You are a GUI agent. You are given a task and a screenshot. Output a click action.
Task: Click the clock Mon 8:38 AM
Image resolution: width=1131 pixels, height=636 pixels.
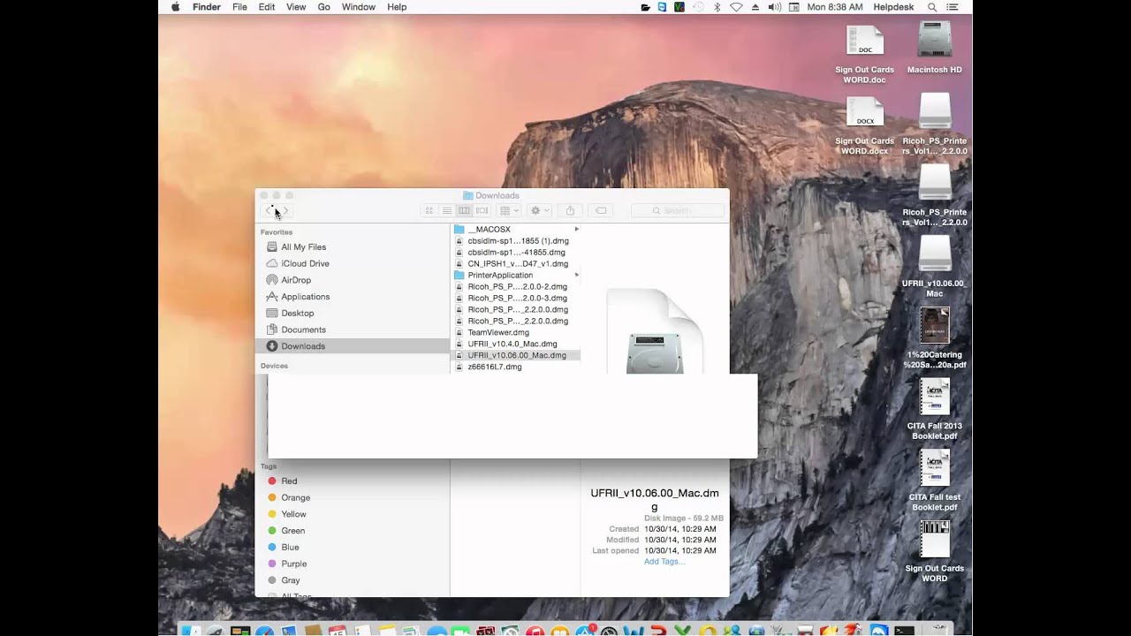pyautogui.click(x=834, y=7)
